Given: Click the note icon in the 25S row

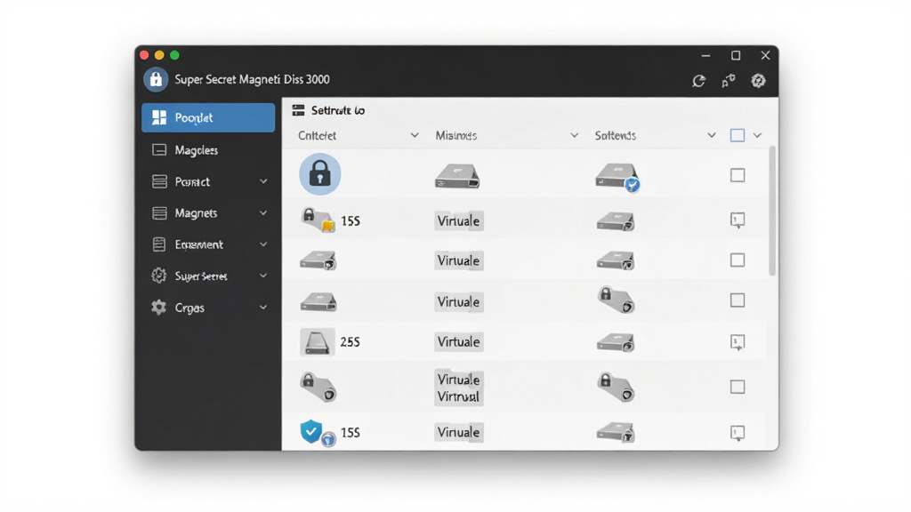Looking at the screenshot, I should pos(738,342).
